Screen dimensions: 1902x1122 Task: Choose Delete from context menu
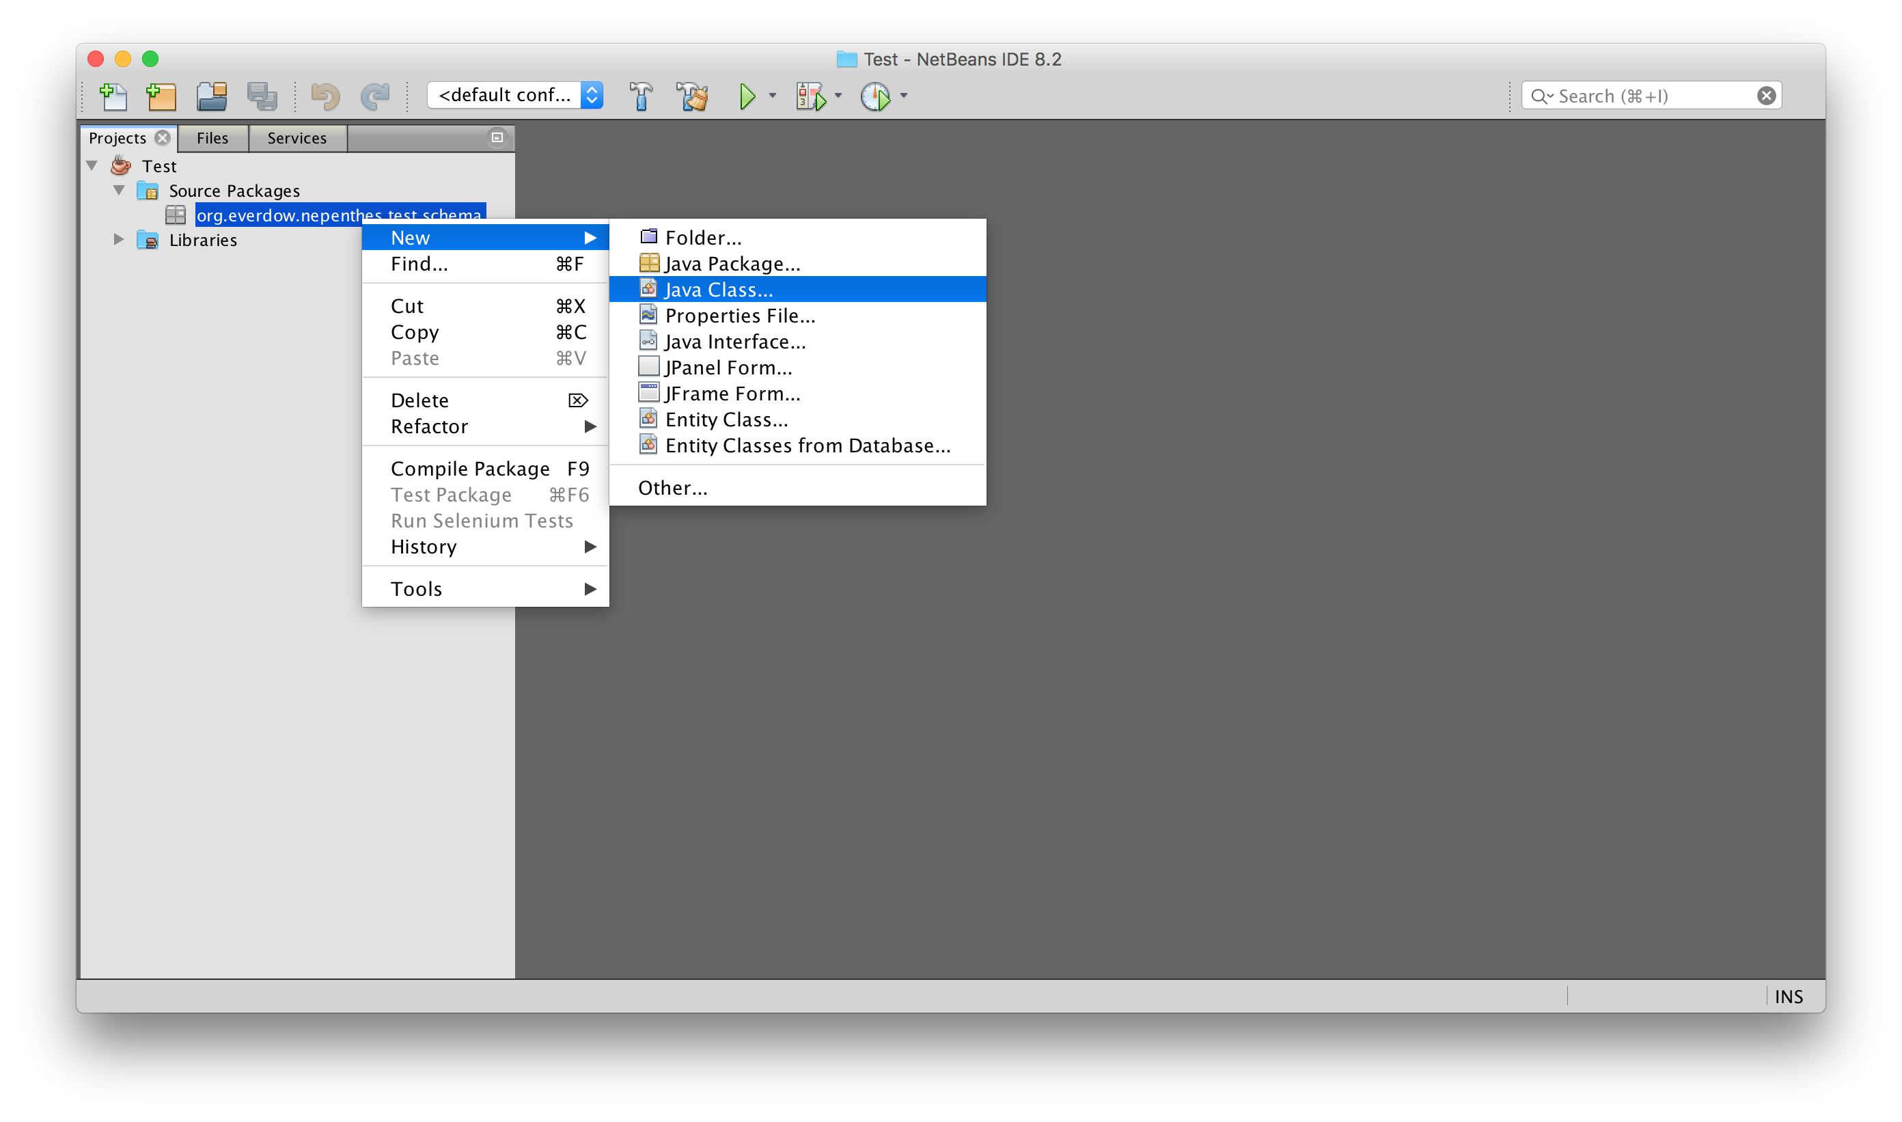485,400
